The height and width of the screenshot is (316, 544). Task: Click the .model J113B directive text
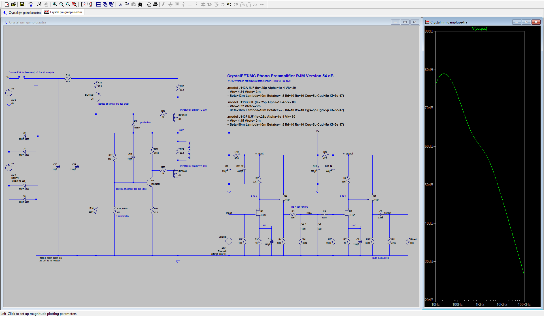click(285, 106)
